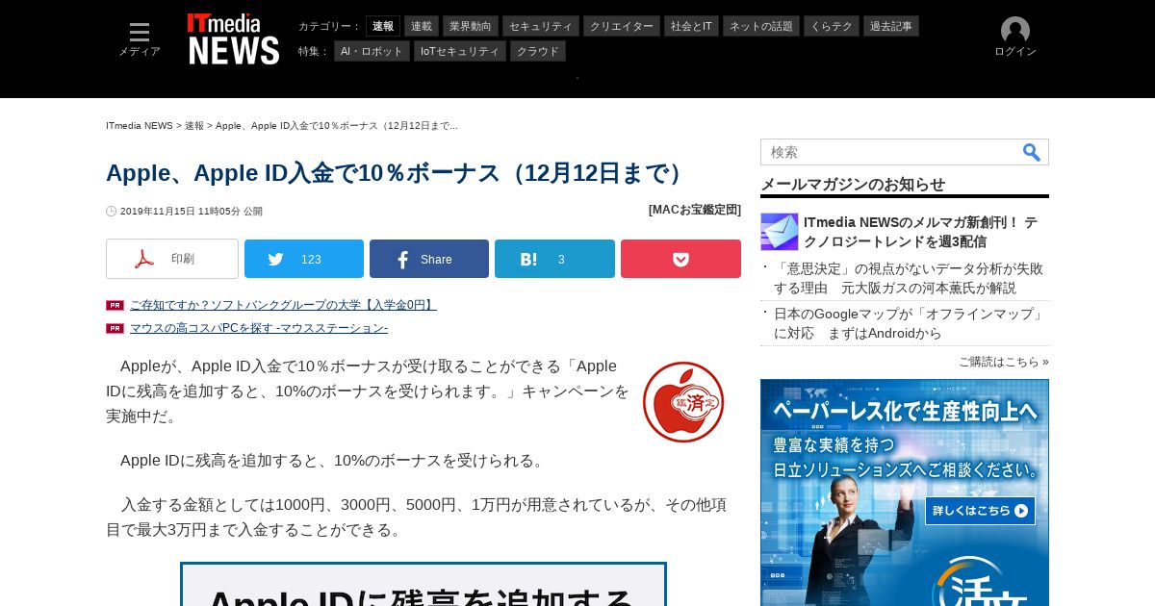Click the メールマガジンのお知らせ heading
This screenshot has width=1155, height=606.
[853, 184]
